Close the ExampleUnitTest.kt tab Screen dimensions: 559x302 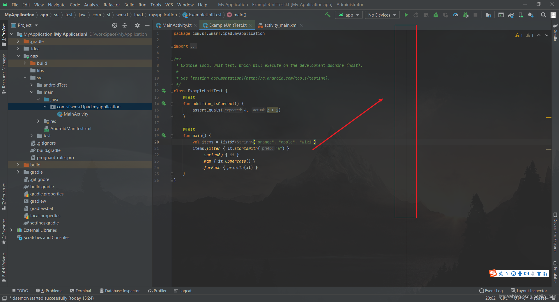coord(250,25)
